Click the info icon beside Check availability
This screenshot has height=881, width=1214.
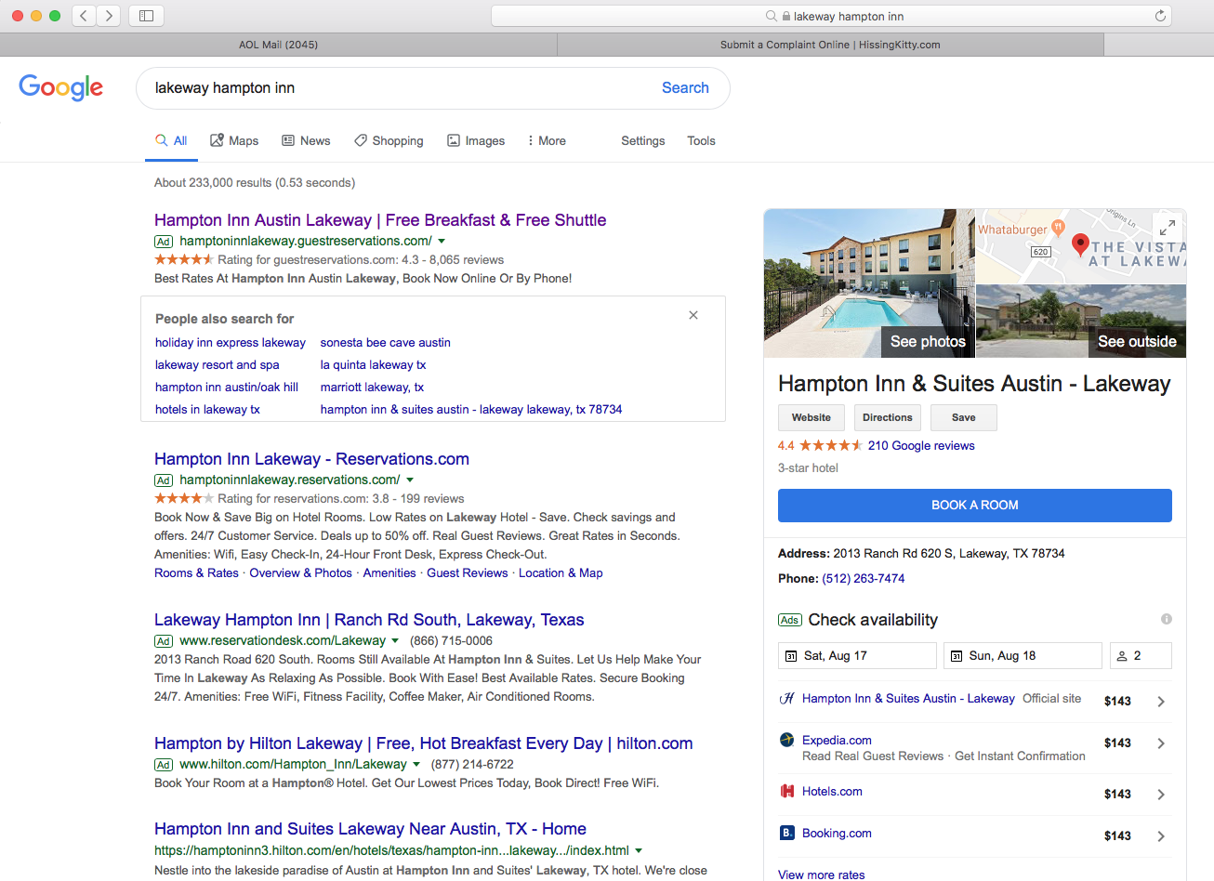click(x=1166, y=619)
